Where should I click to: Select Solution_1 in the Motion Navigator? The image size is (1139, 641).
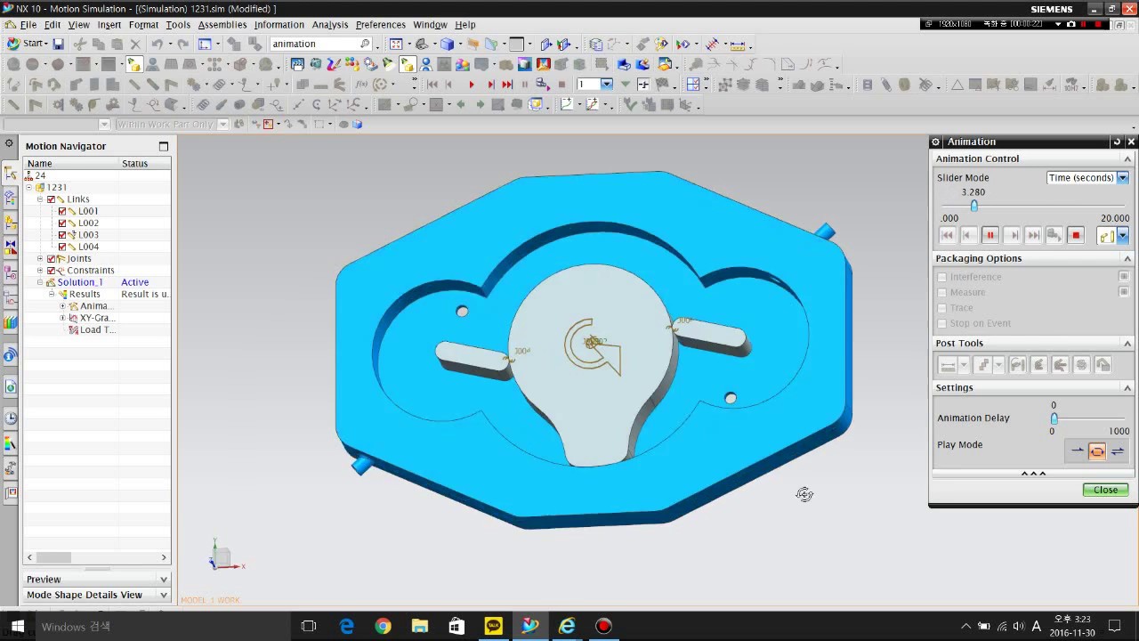point(79,282)
